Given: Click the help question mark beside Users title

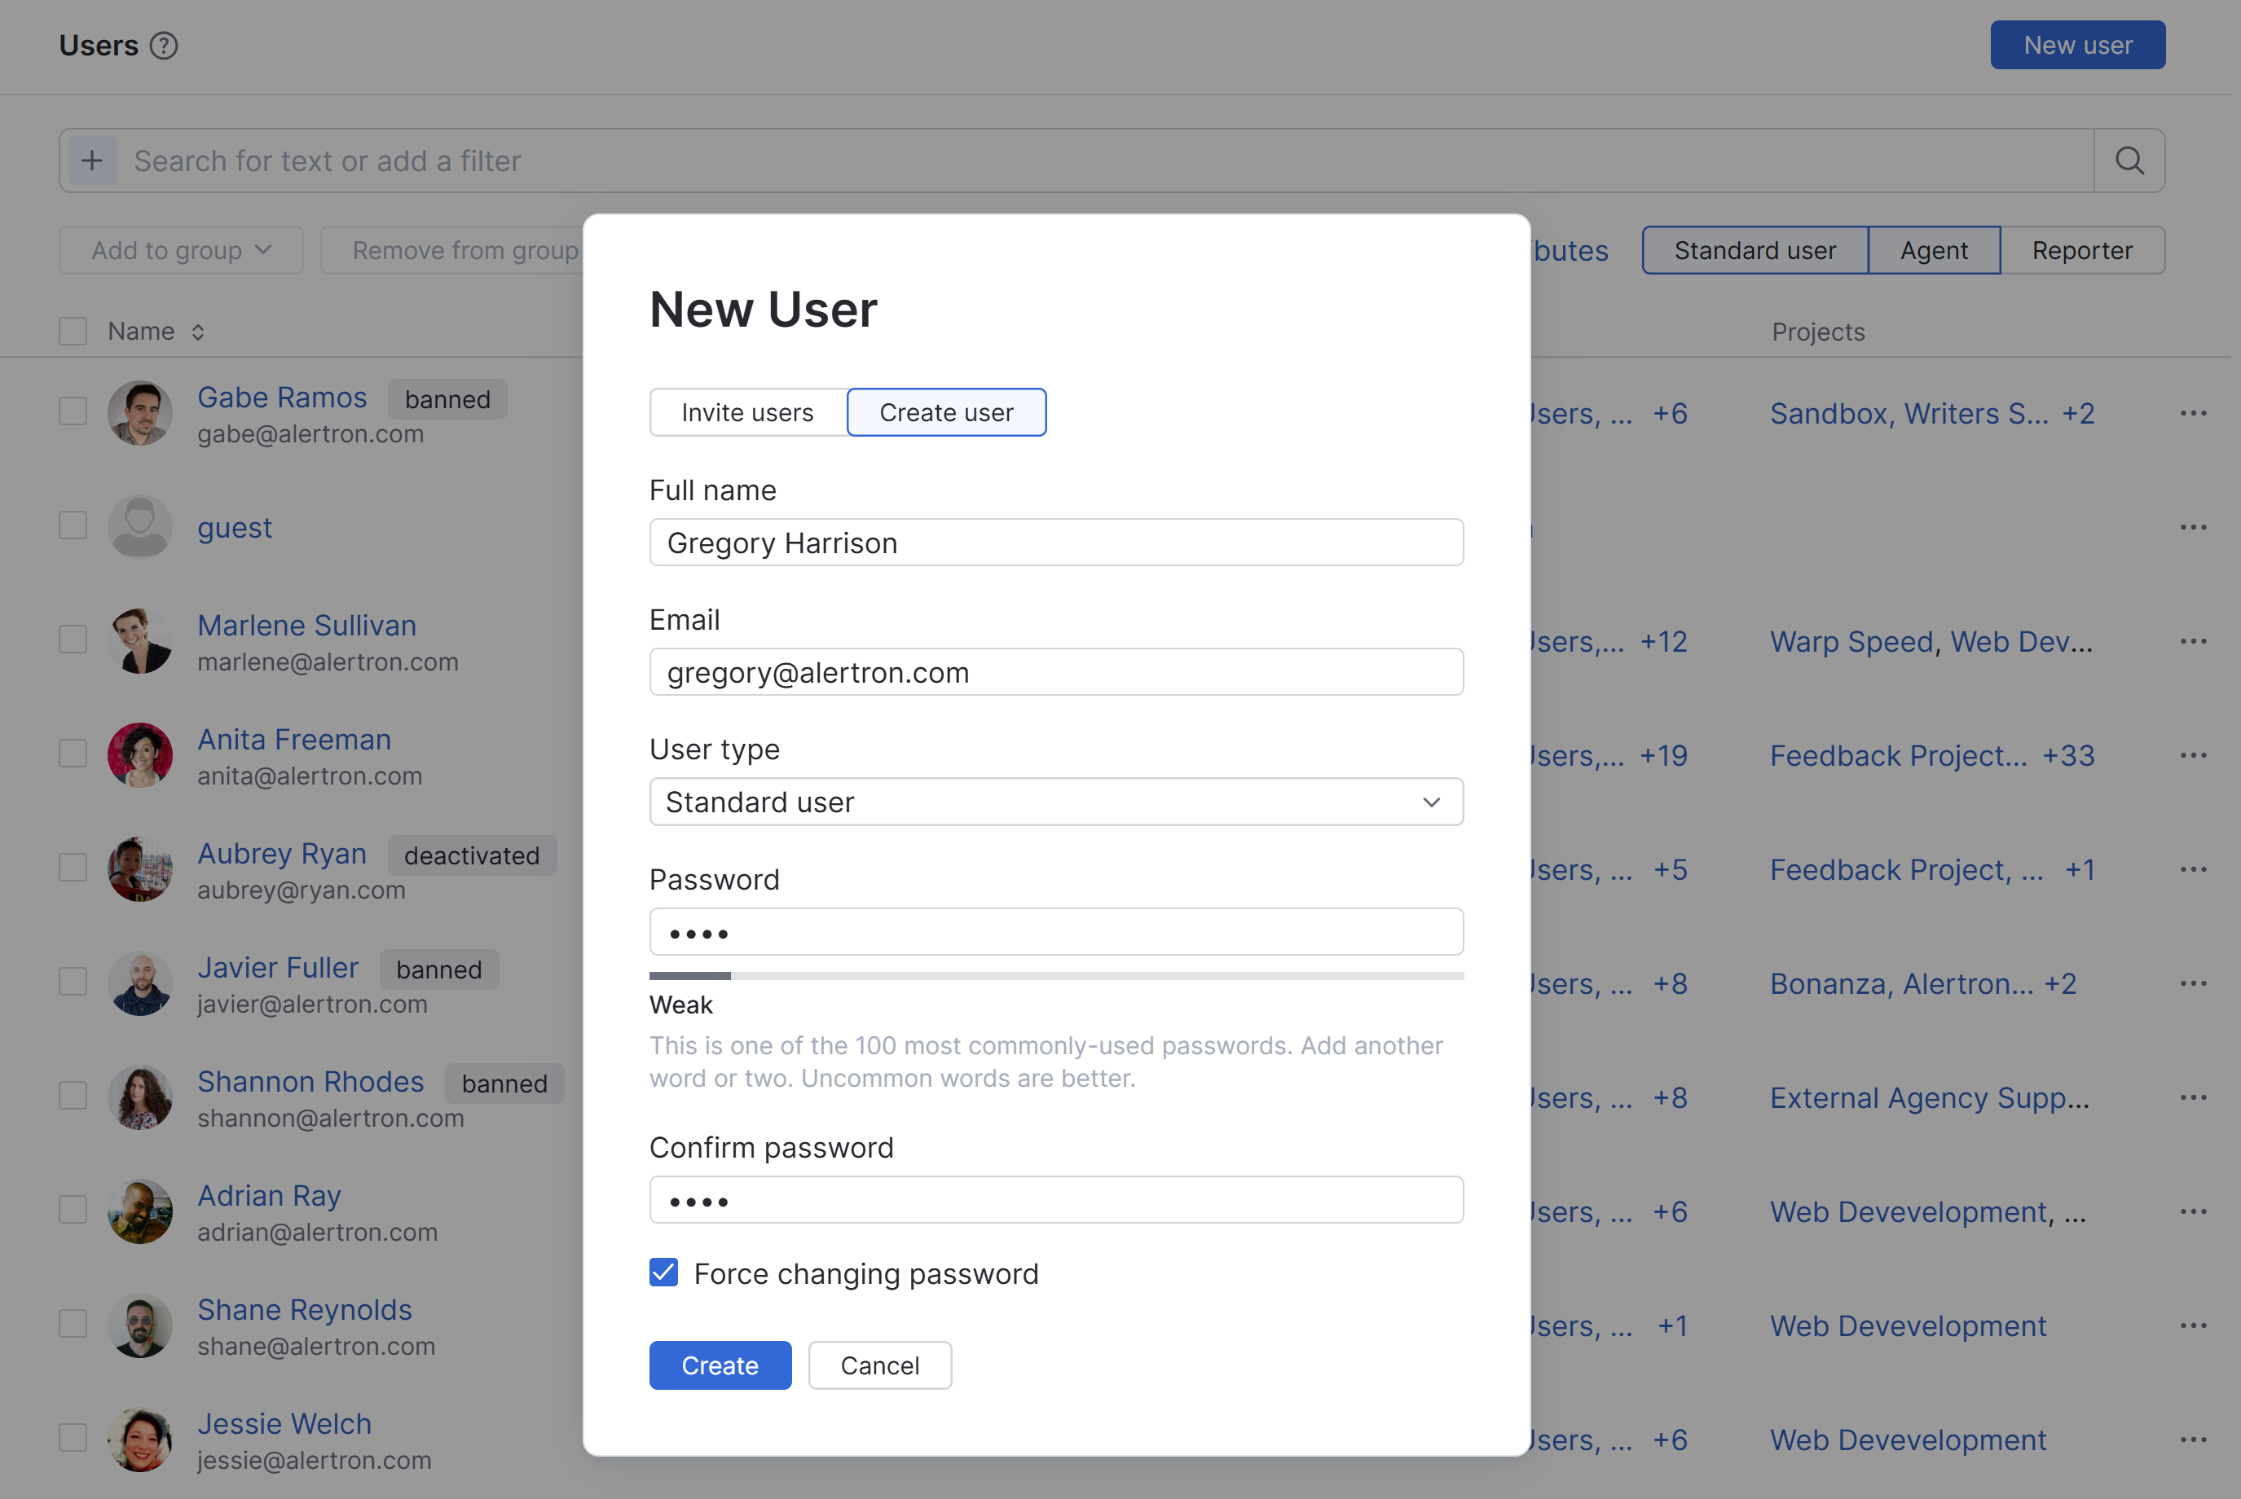Looking at the screenshot, I should point(165,45).
